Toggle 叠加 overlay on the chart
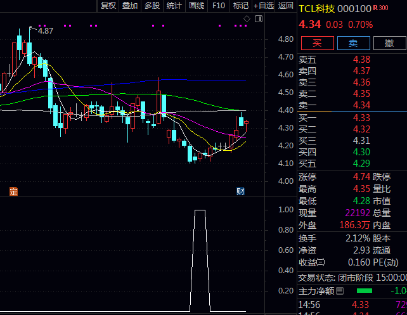This screenshot has width=407, height=315. [x=130, y=6]
